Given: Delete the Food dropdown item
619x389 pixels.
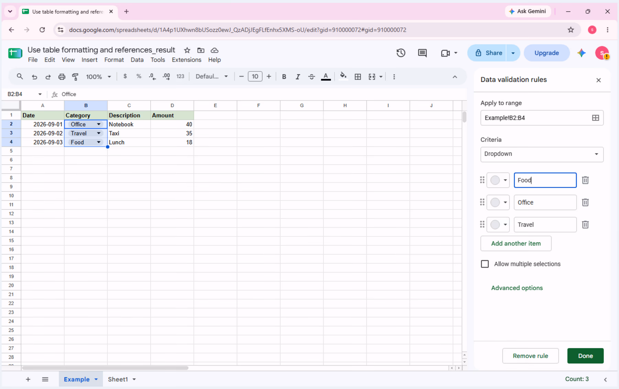Looking at the screenshot, I should (x=585, y=180).
